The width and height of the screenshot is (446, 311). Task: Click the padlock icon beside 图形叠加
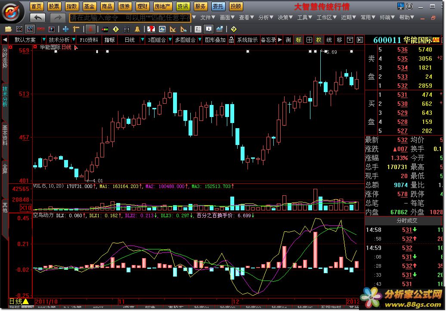(x=231, y=40)
